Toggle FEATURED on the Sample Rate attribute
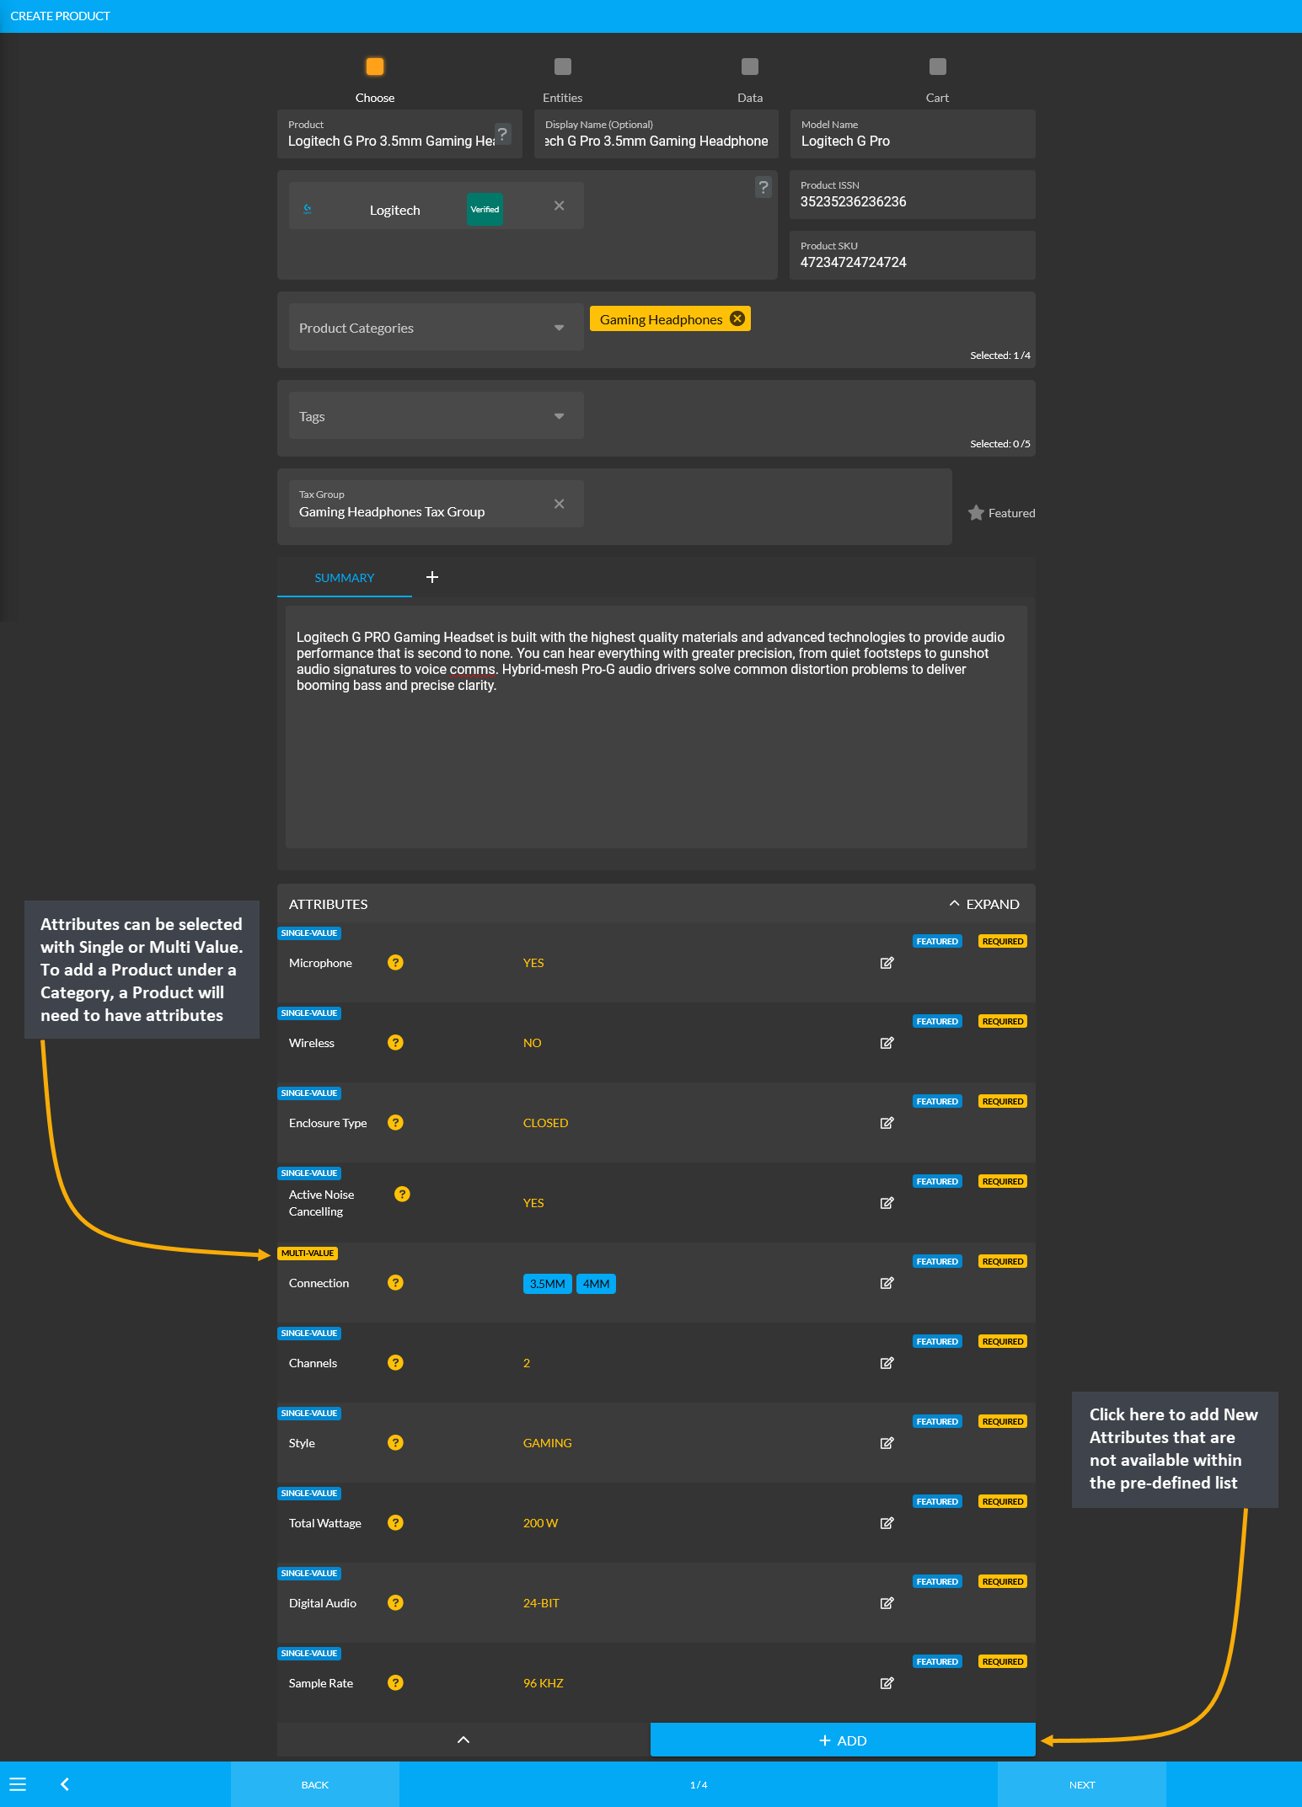The height and width of the screenshot is (1807, 1302). 937,1661
